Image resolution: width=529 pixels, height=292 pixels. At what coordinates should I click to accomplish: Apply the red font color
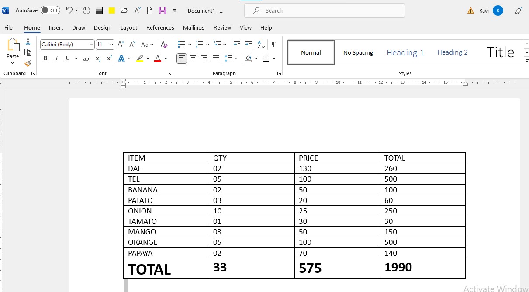(158, 58)
